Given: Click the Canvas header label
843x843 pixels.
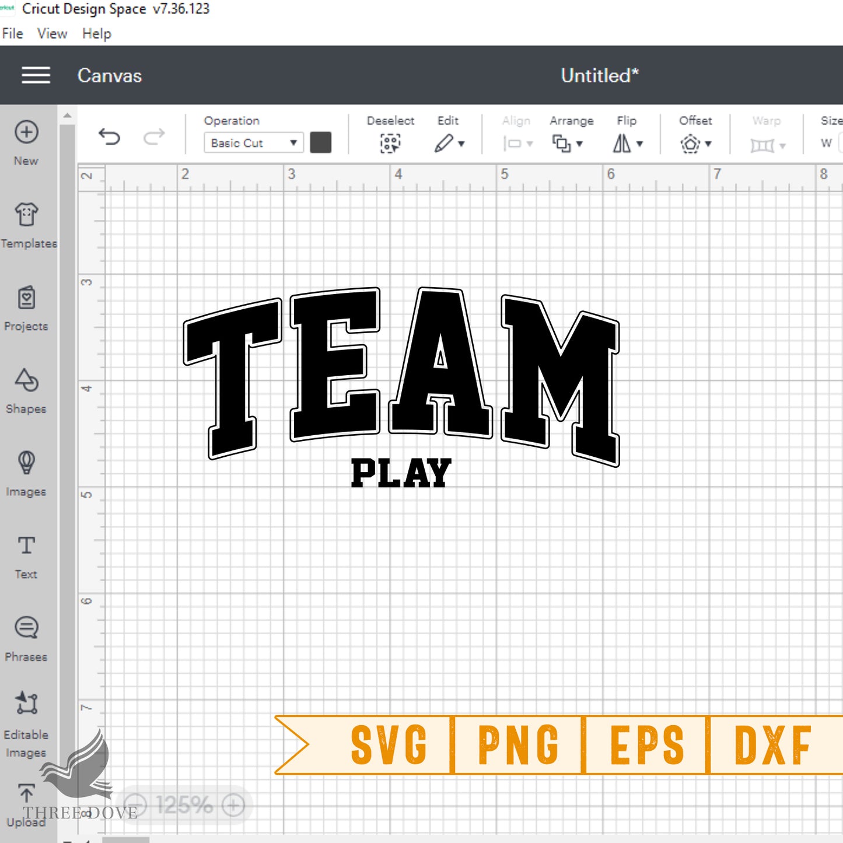Looking at the screenshot, I should (110, 76).
